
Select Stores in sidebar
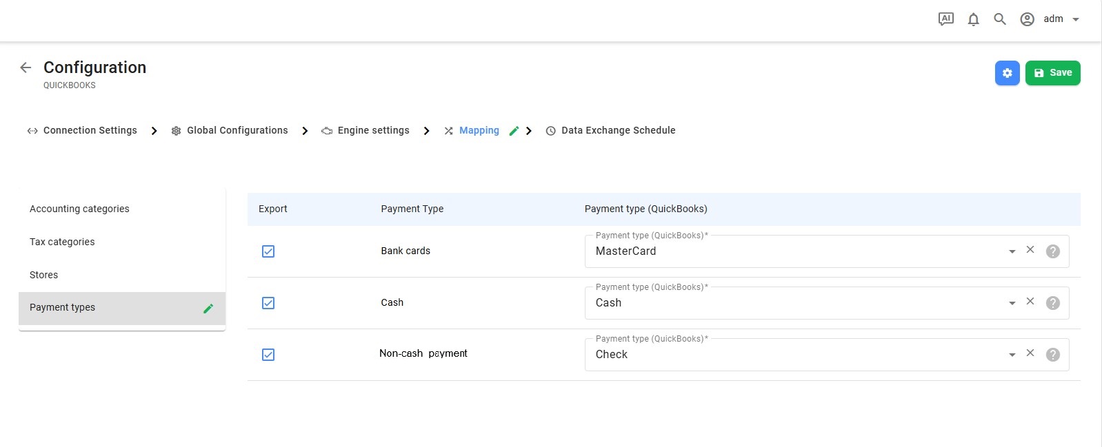tap(122, 275)
